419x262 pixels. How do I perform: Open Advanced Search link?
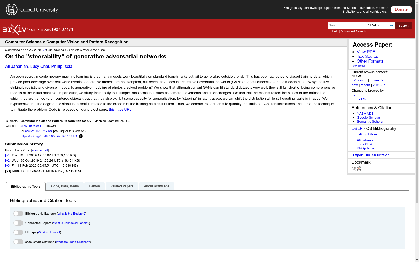pos(353,31)
